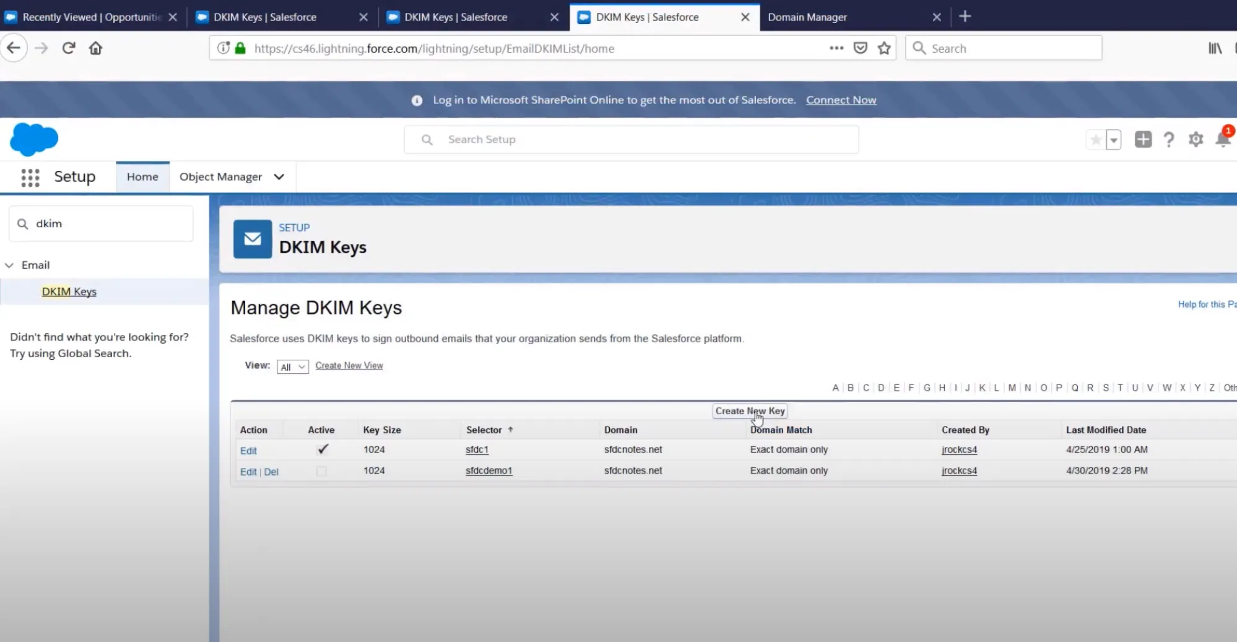
Task: Click the Salesforce cloud logo
Action: tap(34, 139)
